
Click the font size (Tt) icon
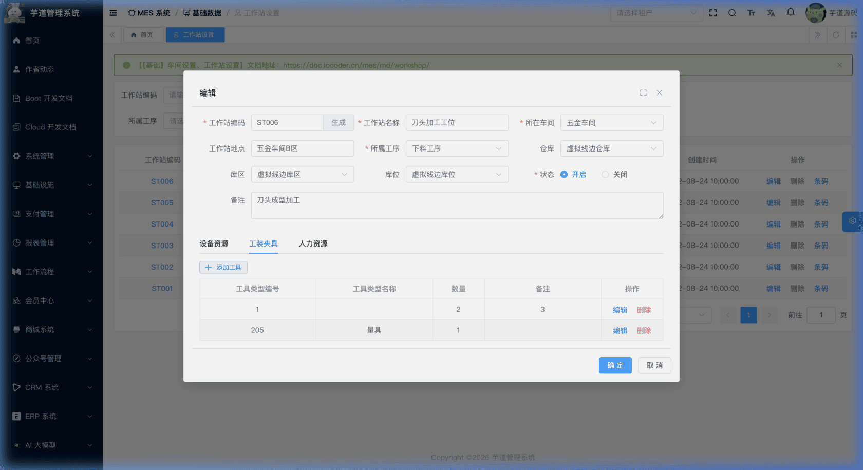click(x=751, y=13)
